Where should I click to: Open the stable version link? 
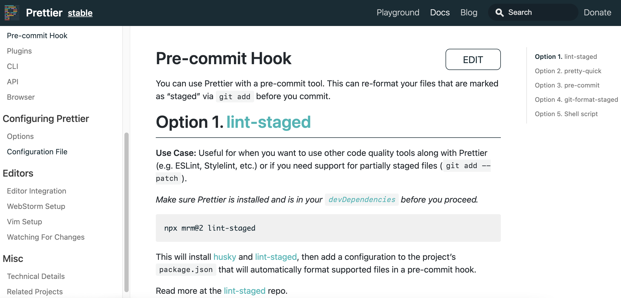click(80, 13)
